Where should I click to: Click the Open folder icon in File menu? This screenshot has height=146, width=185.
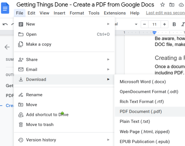[21, 34]
